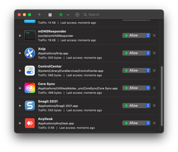The height and width of the screenshot is (152, 178).
Task: Open the Allow dropdown for Xnip
Action: click(x=136, y=53)
